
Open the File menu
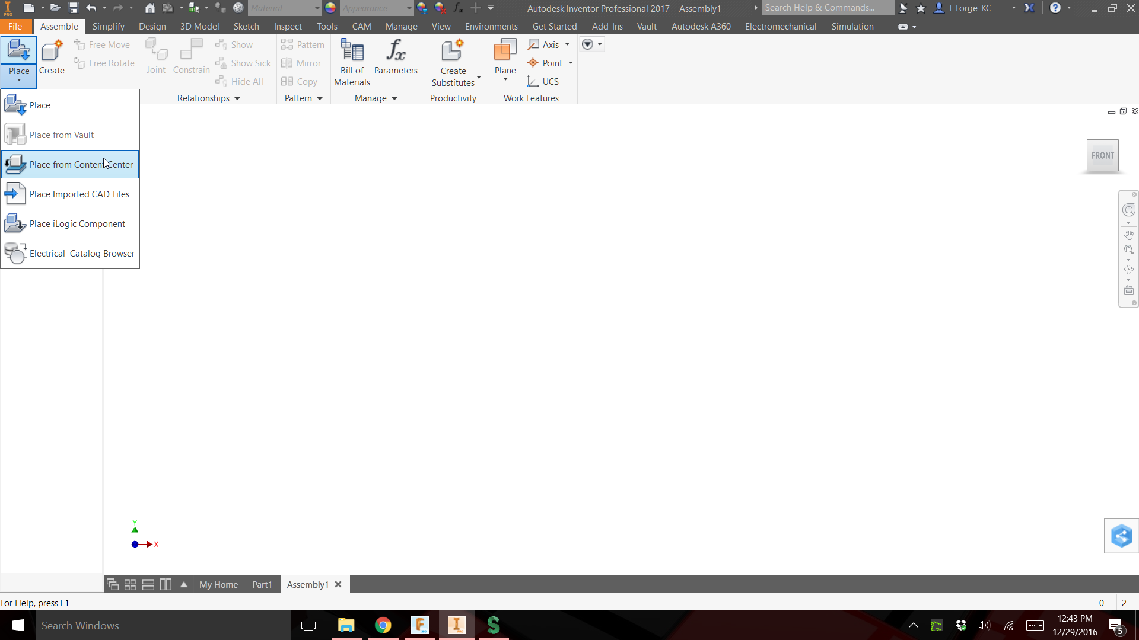[x=15, y=27]
